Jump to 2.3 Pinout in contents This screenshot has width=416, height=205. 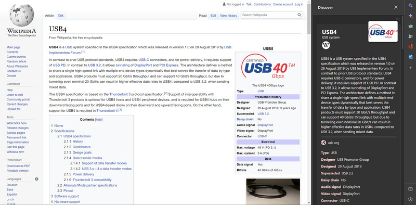point(65,190)
